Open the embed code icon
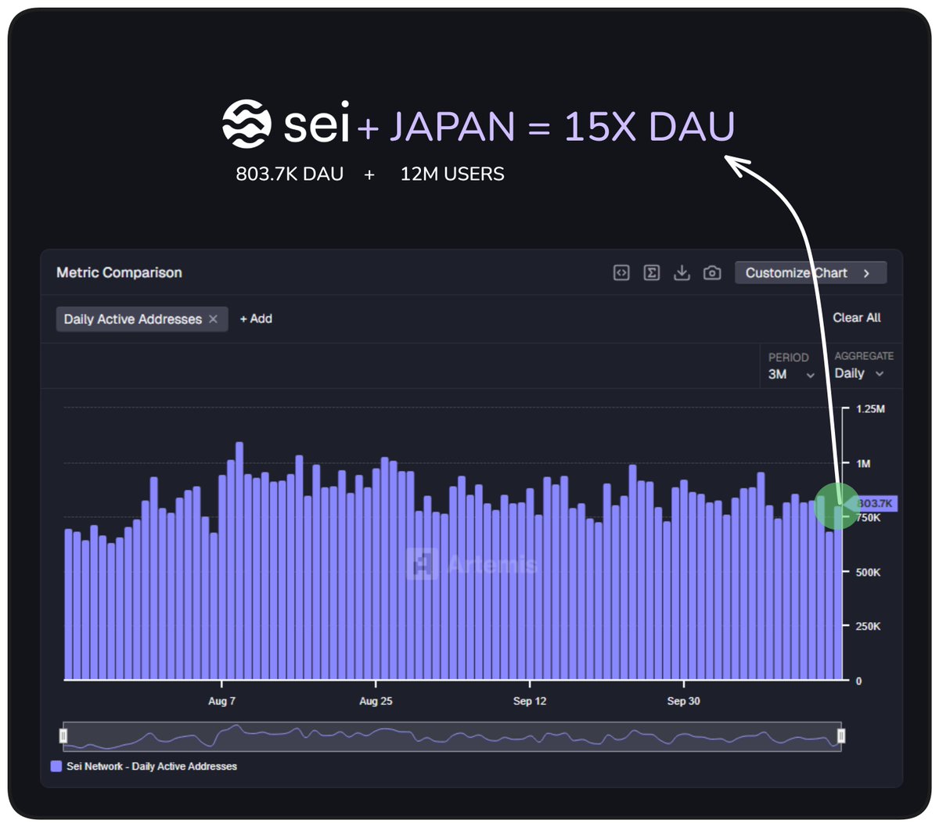The height and width of the screenshot is (827, 939). coord(621,273)
